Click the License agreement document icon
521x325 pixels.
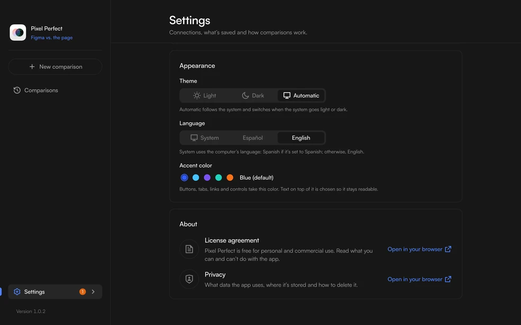(x=189, y=249)
